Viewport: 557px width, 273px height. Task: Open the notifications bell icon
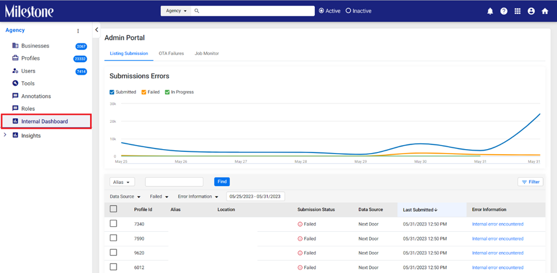(490, 11)
